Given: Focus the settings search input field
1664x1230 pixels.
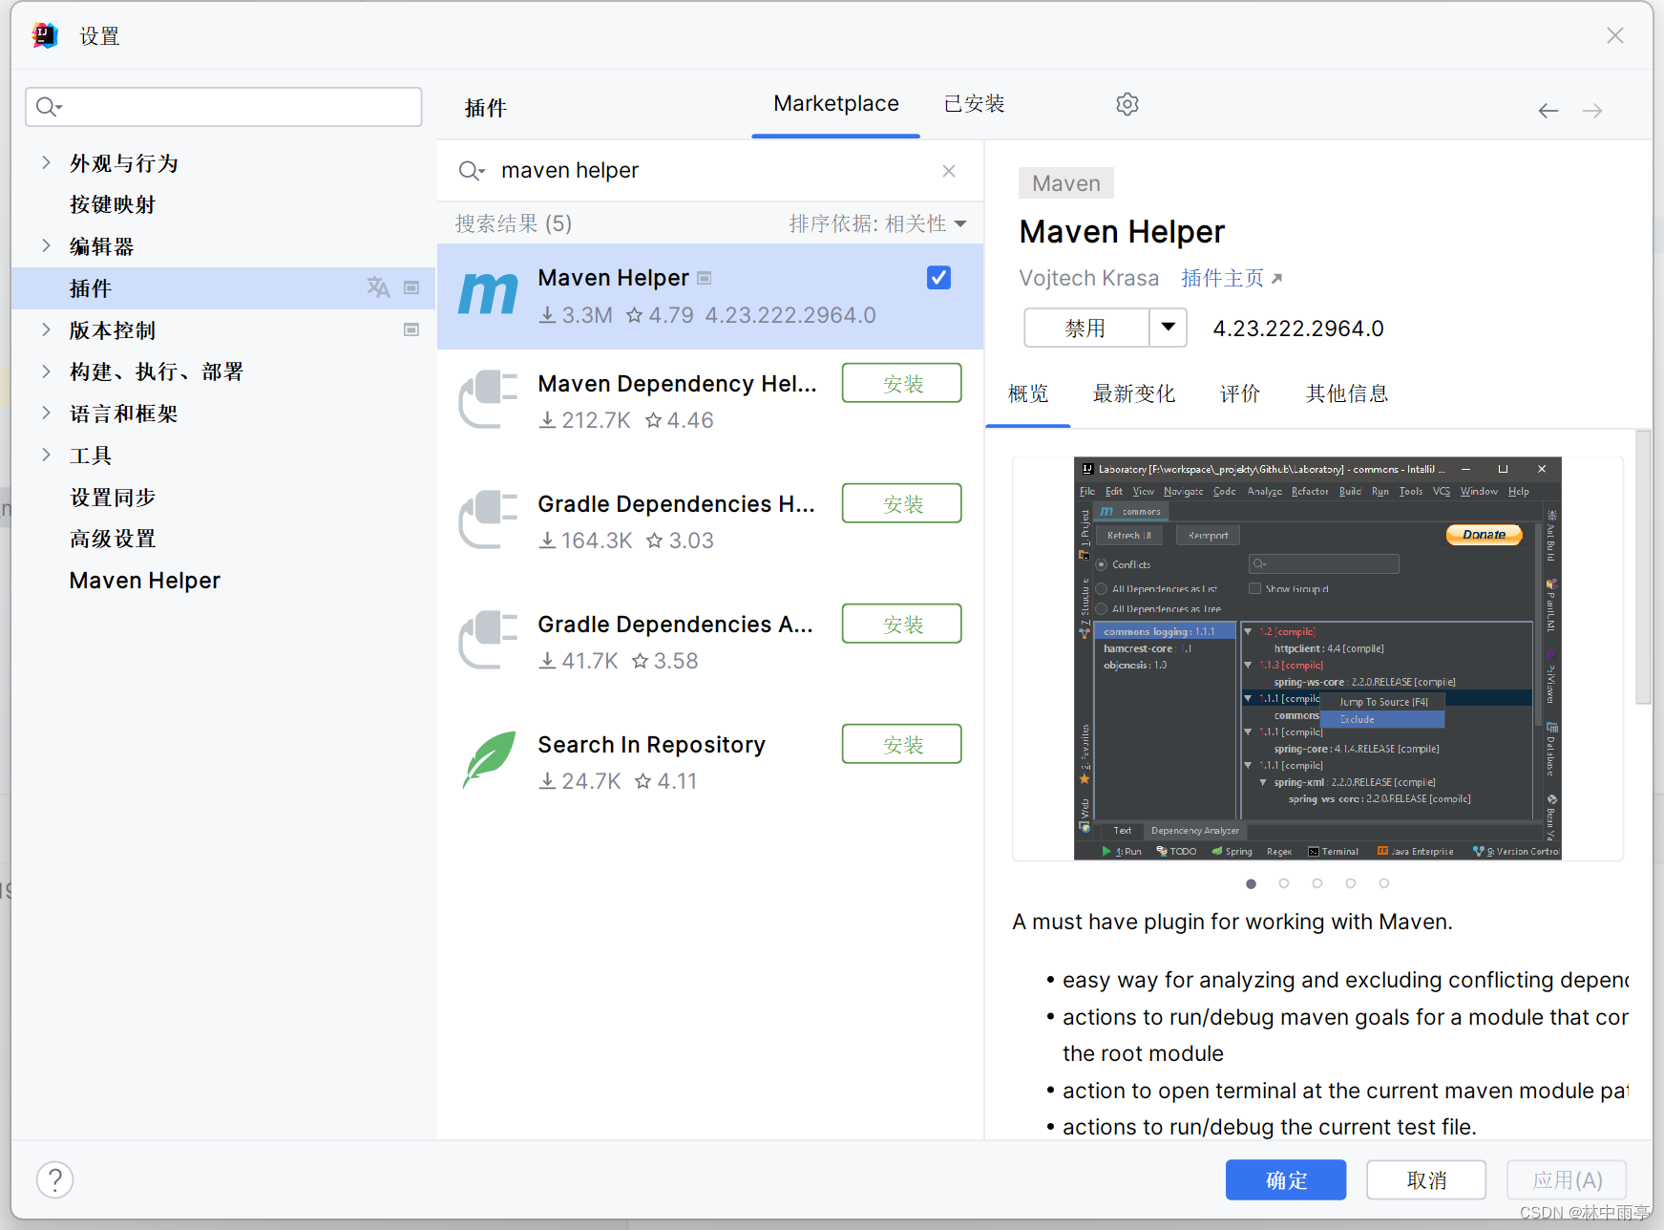Looking at the screenshot, I should click(223, 107).
